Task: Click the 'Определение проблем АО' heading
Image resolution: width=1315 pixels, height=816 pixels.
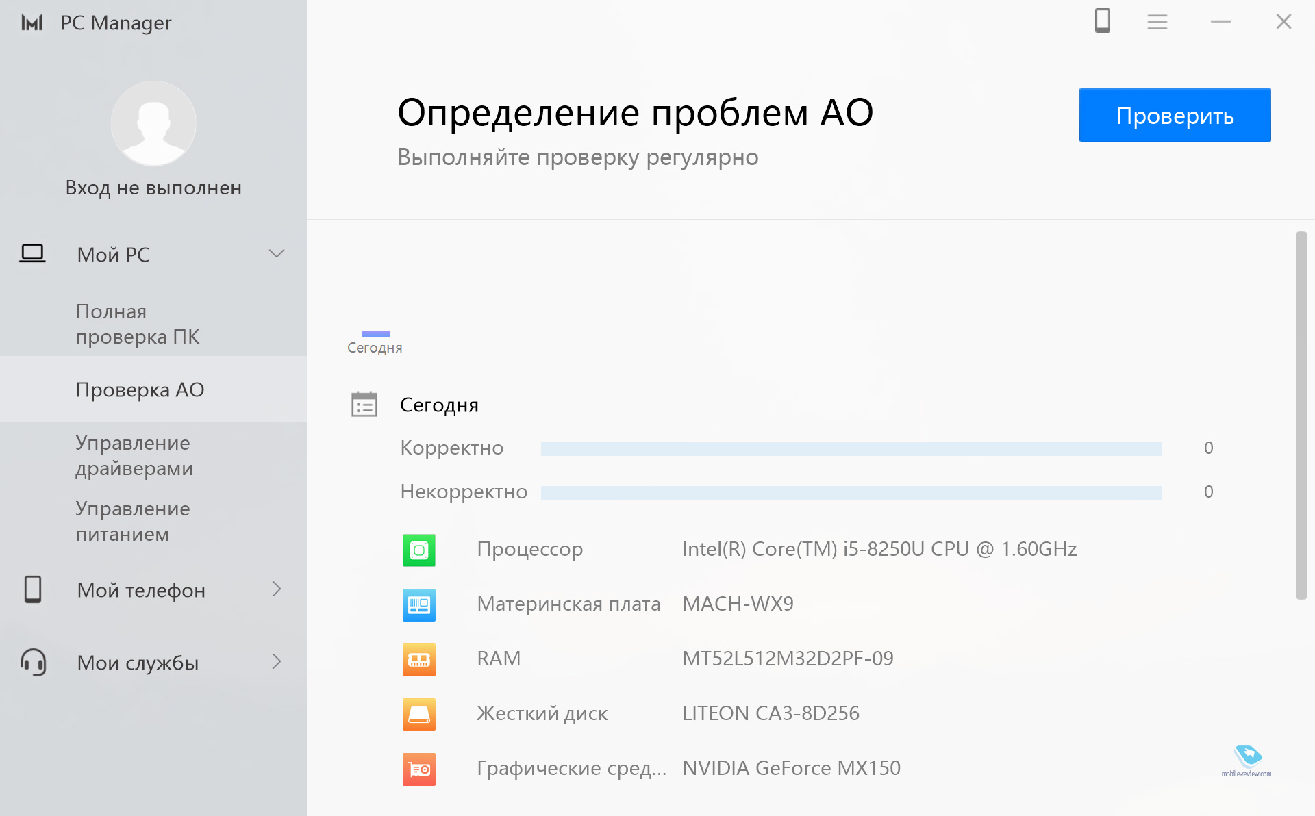Action: tap(635, 112)
